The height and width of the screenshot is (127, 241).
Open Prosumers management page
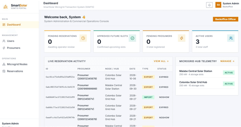click(19, 48)
